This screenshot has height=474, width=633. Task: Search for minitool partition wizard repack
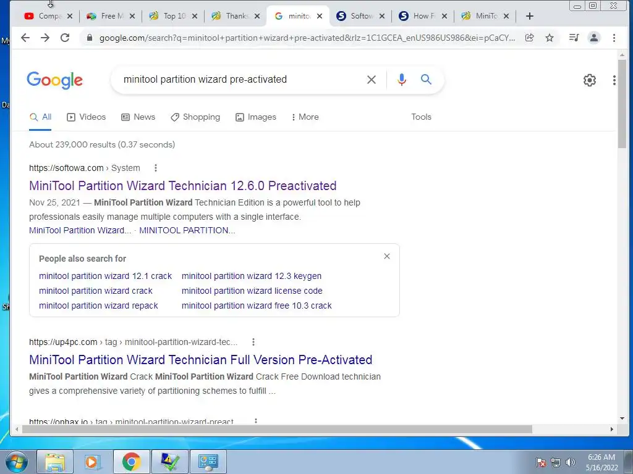[x=98, y=306]
